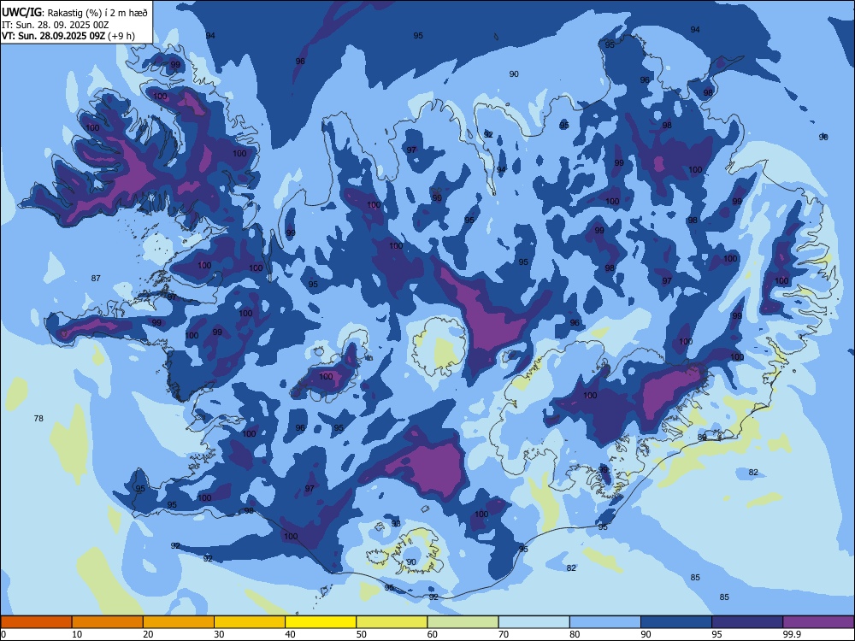Click the "0" label on the color scale

click(x=3, y=634)
